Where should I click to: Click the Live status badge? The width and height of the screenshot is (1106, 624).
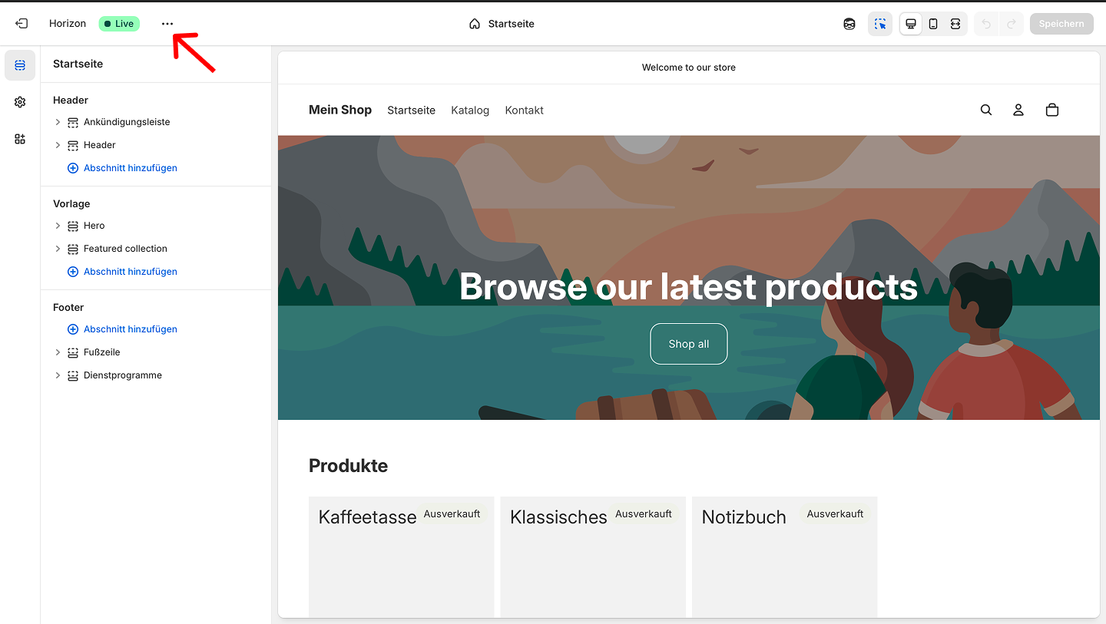119,24
